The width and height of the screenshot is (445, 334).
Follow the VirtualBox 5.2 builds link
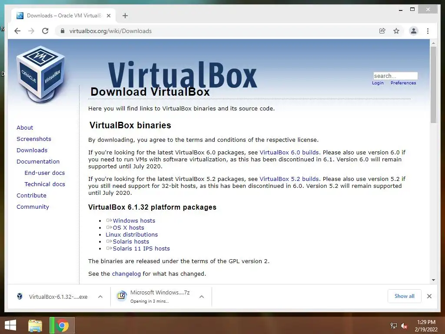[289, 179]
